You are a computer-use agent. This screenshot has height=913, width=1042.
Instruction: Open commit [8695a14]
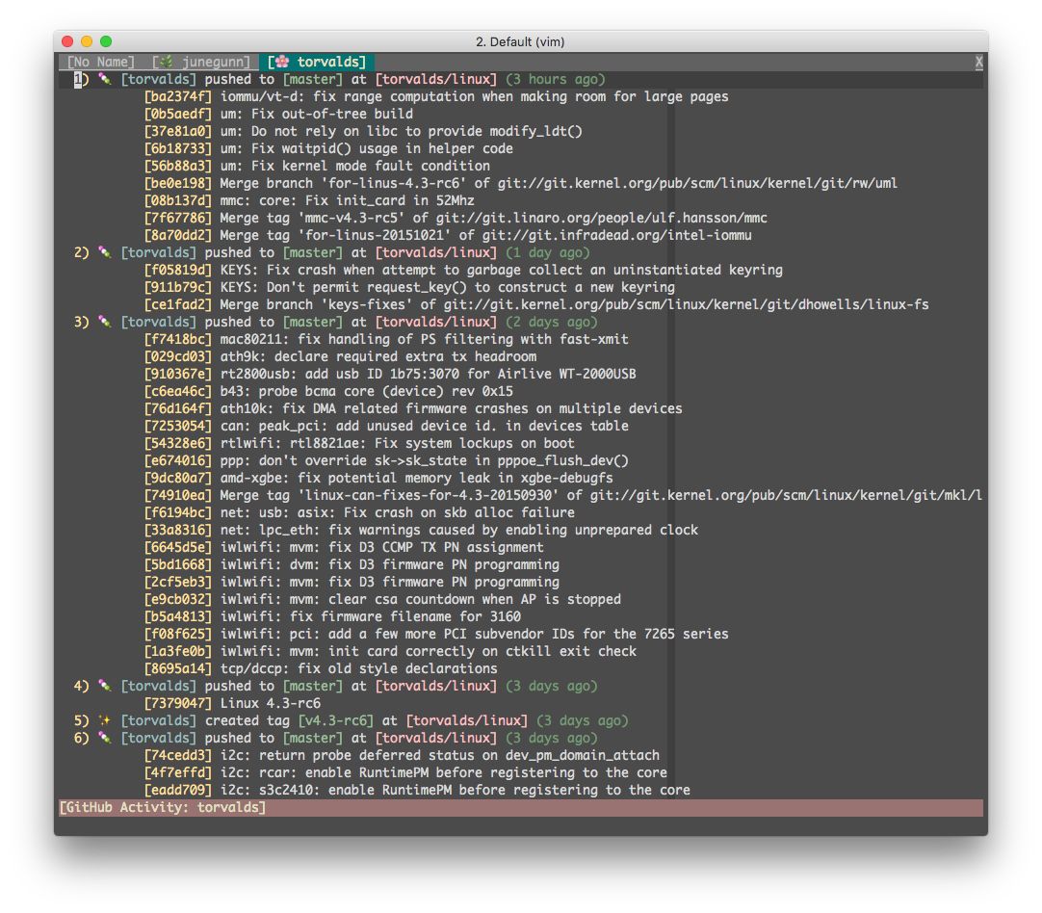pos(178,668)
